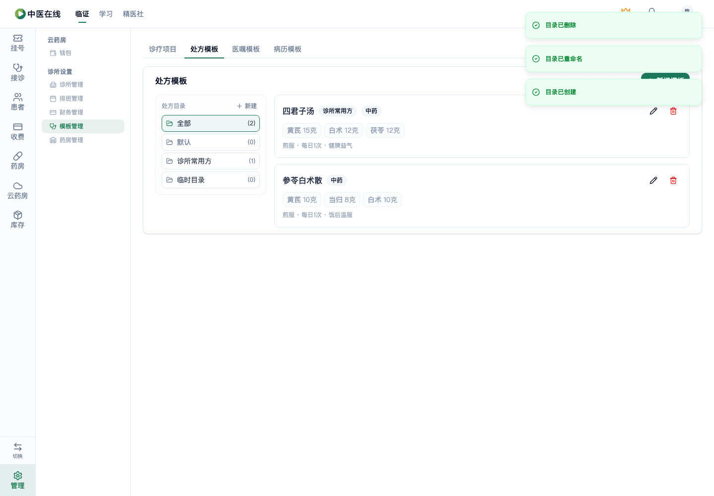
Task: Edit the 参苓白术散 template with pencil icon
Action: click(x=654, y=180)
